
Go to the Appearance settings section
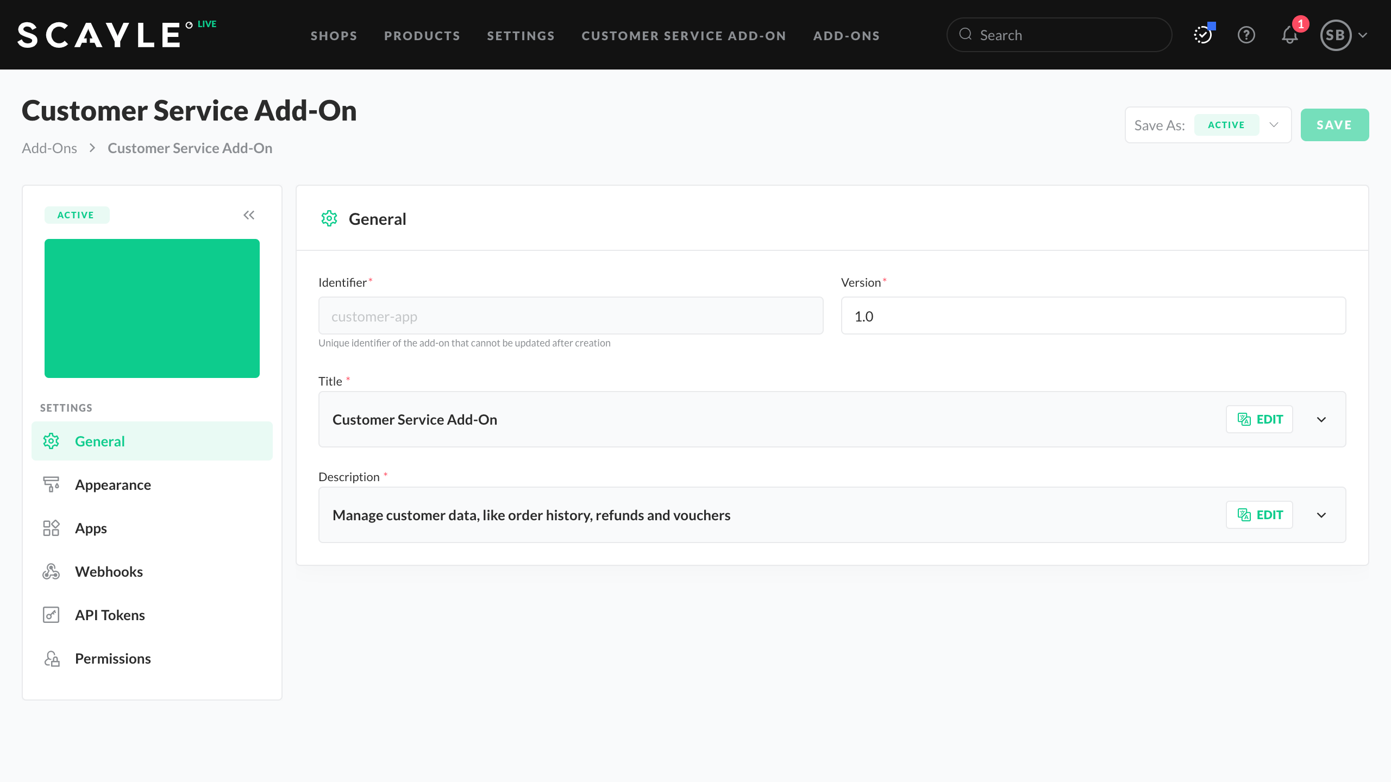(113, 484)
